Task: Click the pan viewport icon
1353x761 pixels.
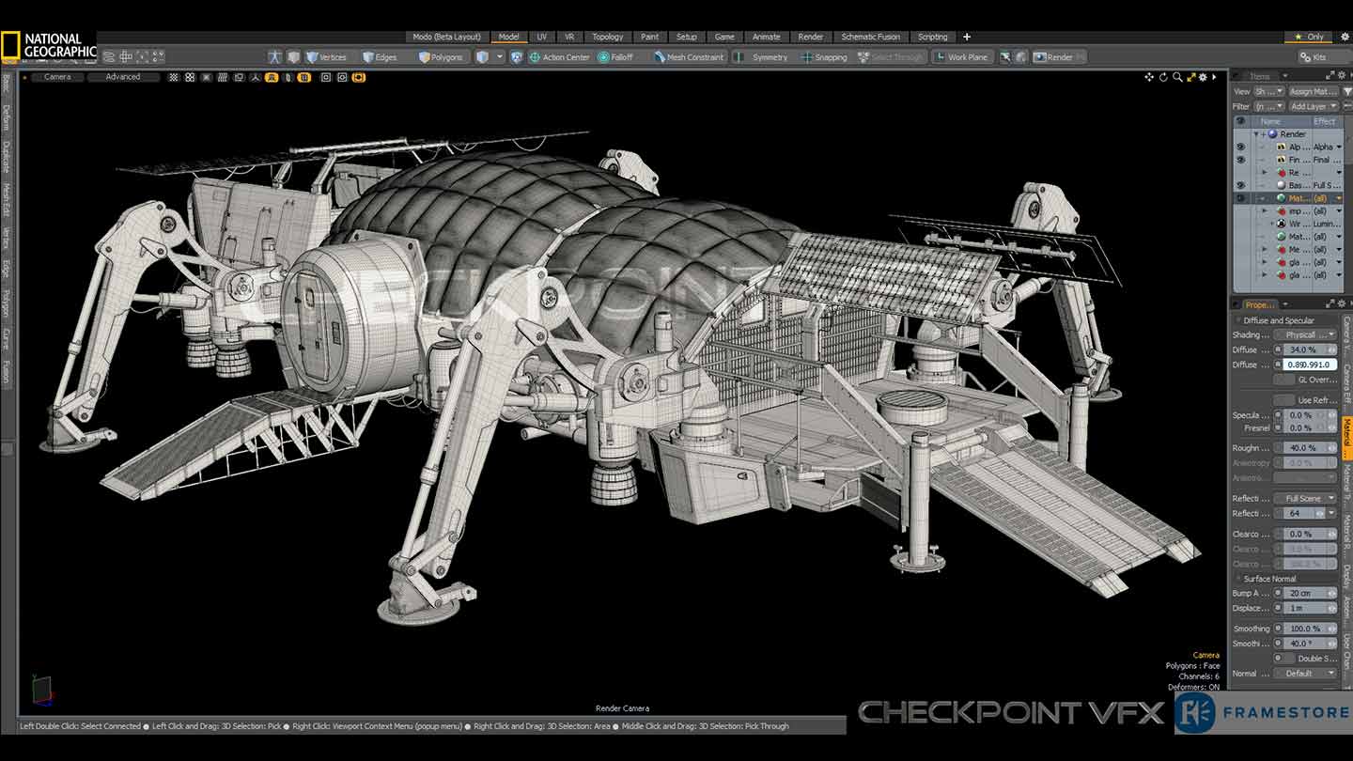Action: click(1148, 77)
